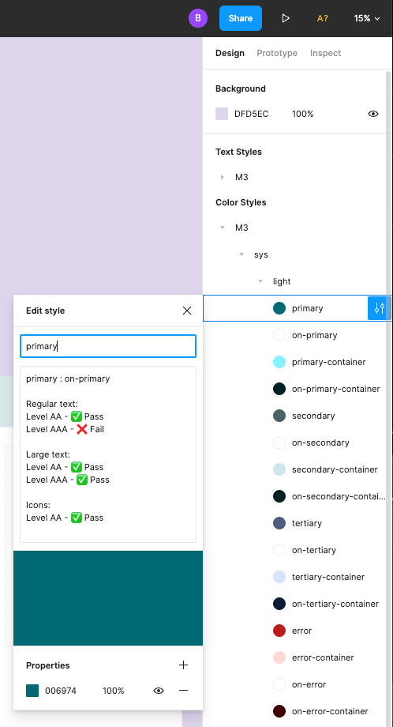Click the edit style sliders icon next to primary
The image size is (393, 727).
(x=379, y=308)
